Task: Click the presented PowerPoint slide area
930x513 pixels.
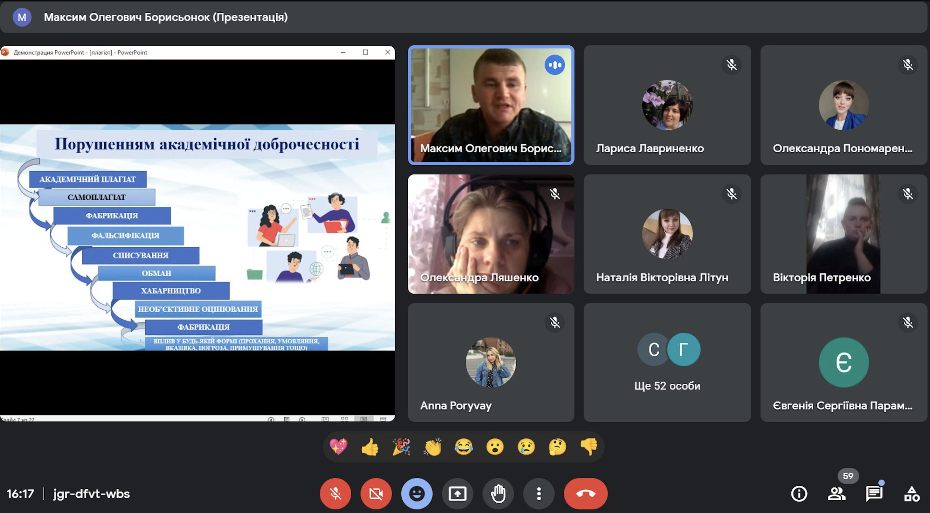Action: click(x=197, y=237)
